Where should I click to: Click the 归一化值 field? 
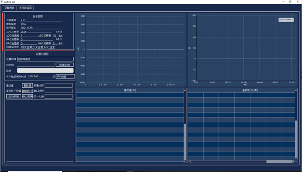tap(59, 96)
